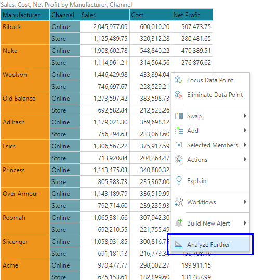Open Build New Alert menu entry

point(210,223)
